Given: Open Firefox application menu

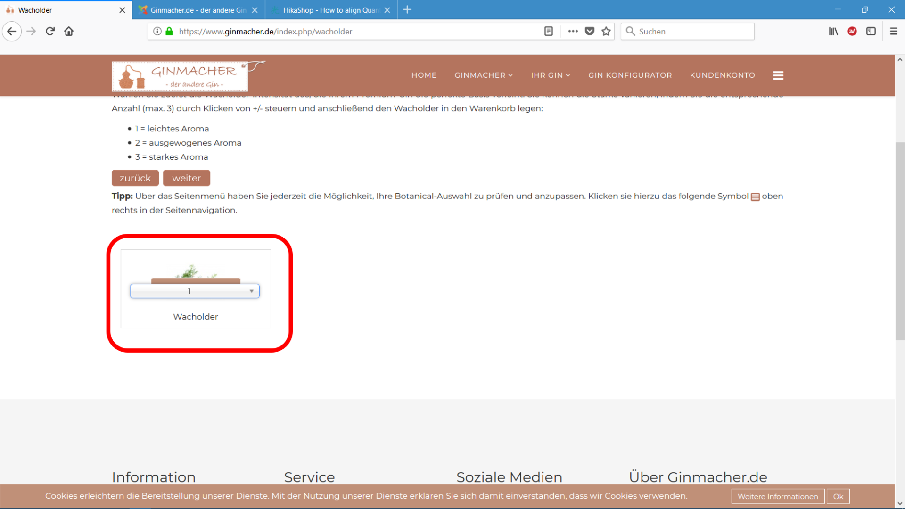Looking at the screenshot, I should [x=893, y=32].
